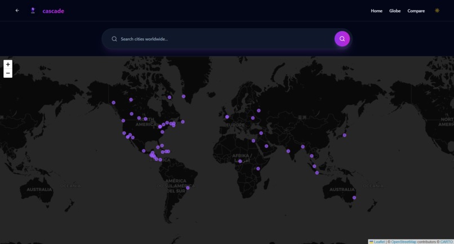Select the marker in Singapore region
The image size is (454, 244).
pyautogui.click(x=314, y=166)
